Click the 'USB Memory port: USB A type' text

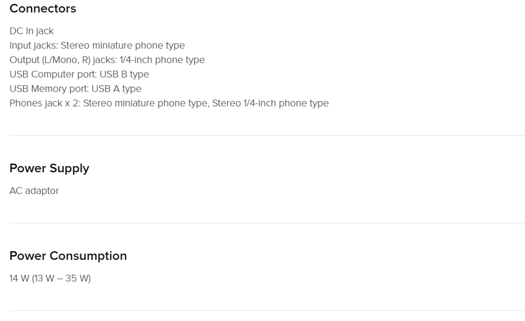point(75,89)
